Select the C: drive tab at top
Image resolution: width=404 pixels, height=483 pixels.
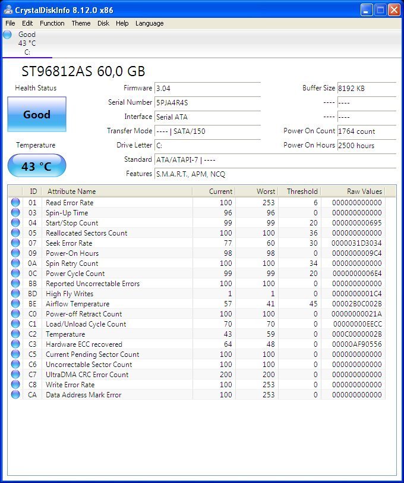click(27, 43)
